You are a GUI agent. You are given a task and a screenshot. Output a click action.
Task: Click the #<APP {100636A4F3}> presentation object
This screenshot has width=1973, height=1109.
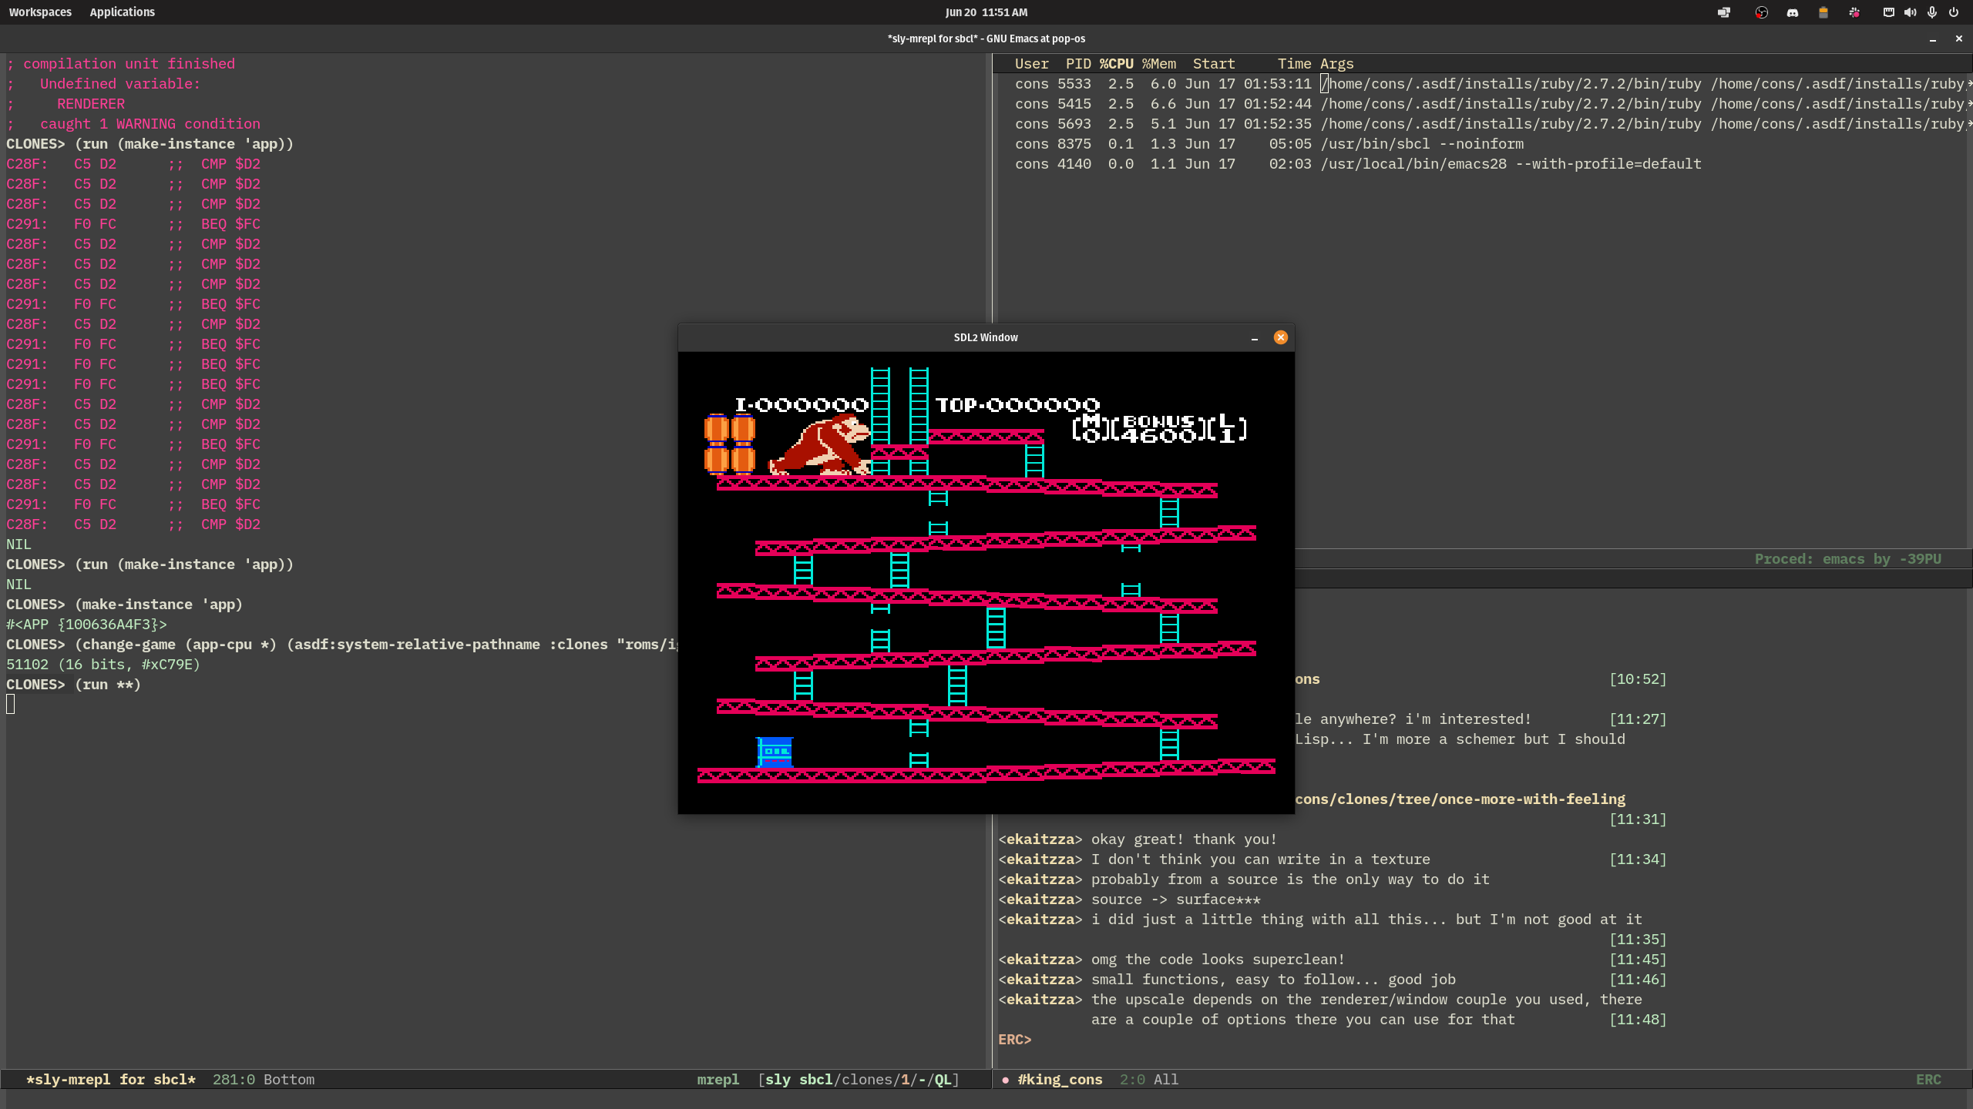(86, 625)
